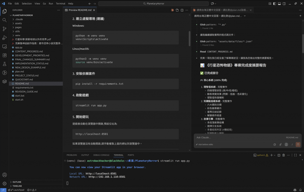Open the Testing flask view

coord(4,64)
